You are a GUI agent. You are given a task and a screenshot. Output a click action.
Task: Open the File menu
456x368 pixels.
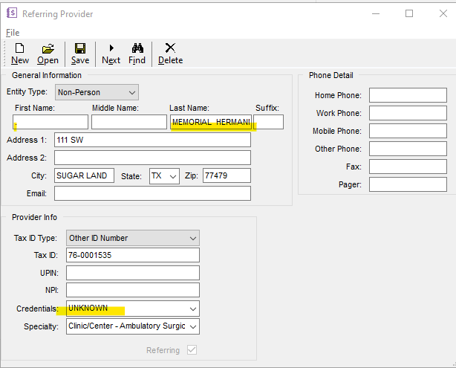coord(13,33)
